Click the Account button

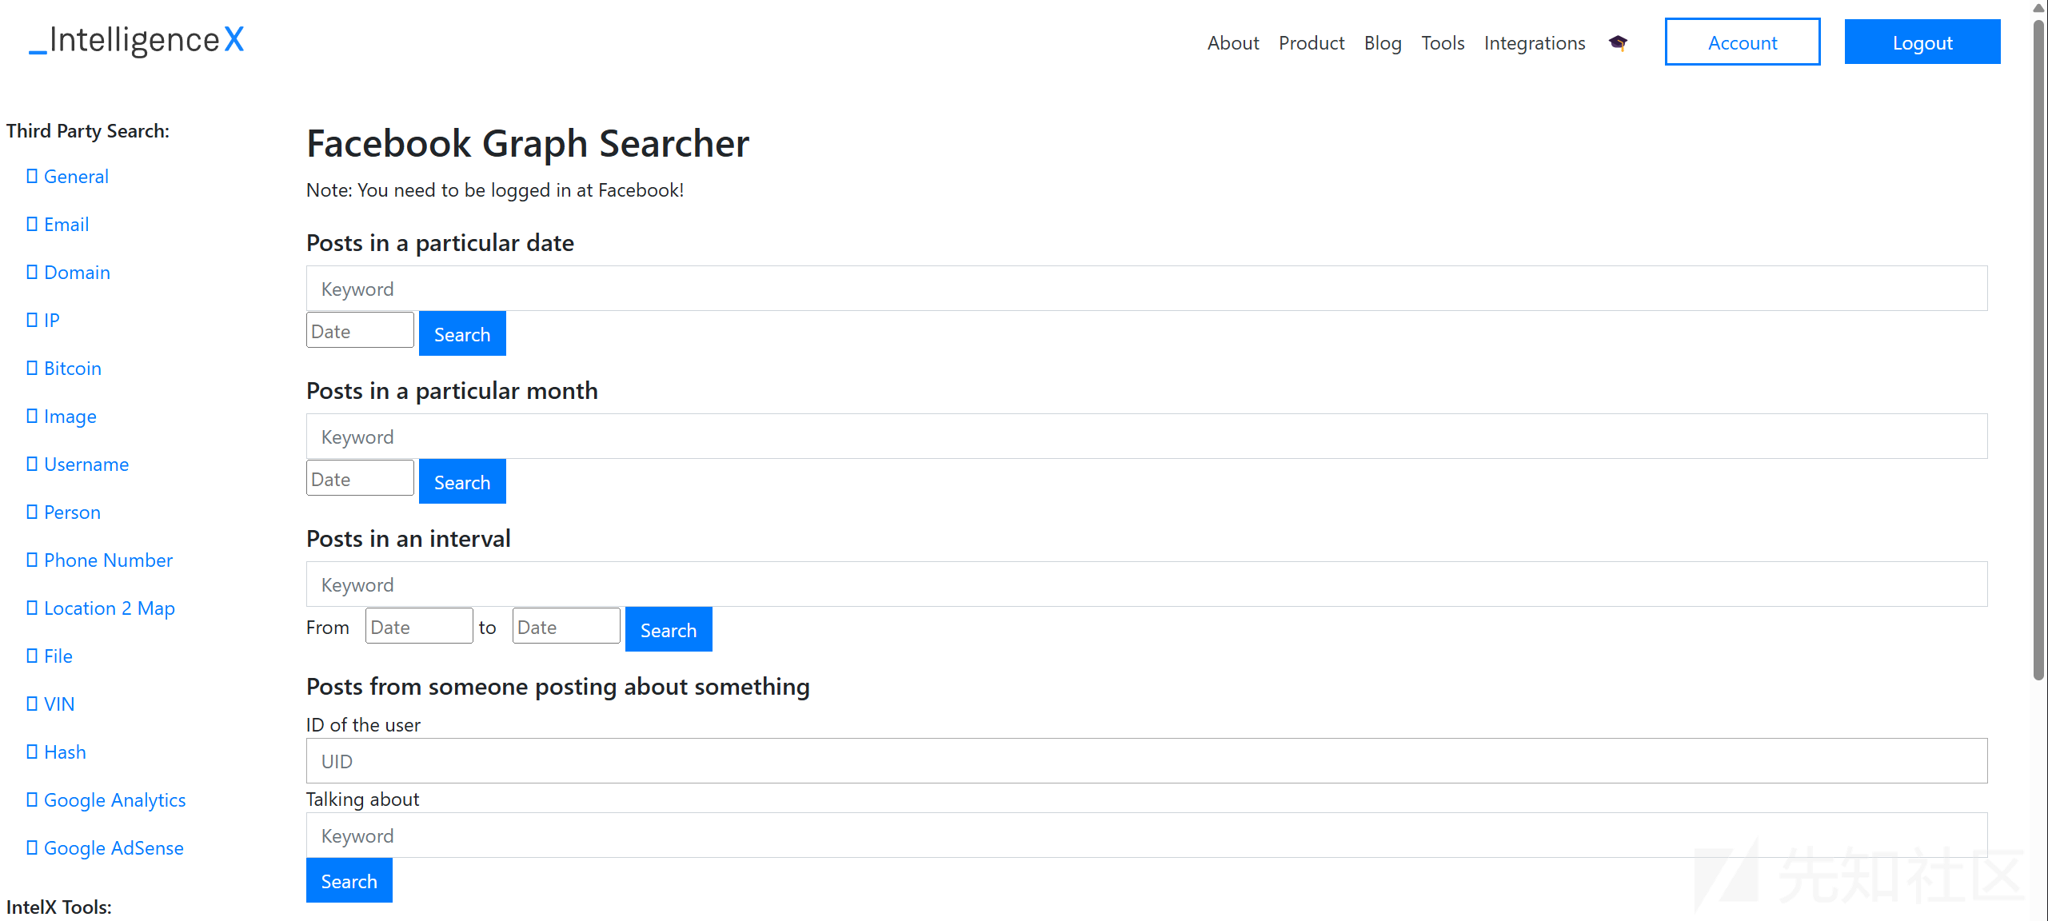[x=1743, y=42]
